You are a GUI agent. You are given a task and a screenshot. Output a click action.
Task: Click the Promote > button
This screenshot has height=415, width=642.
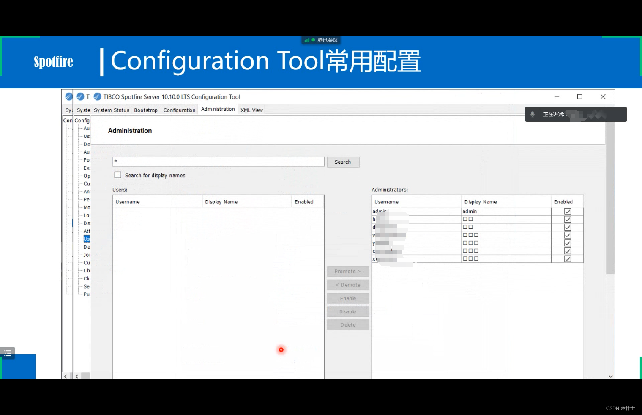(x=348, y=272)
